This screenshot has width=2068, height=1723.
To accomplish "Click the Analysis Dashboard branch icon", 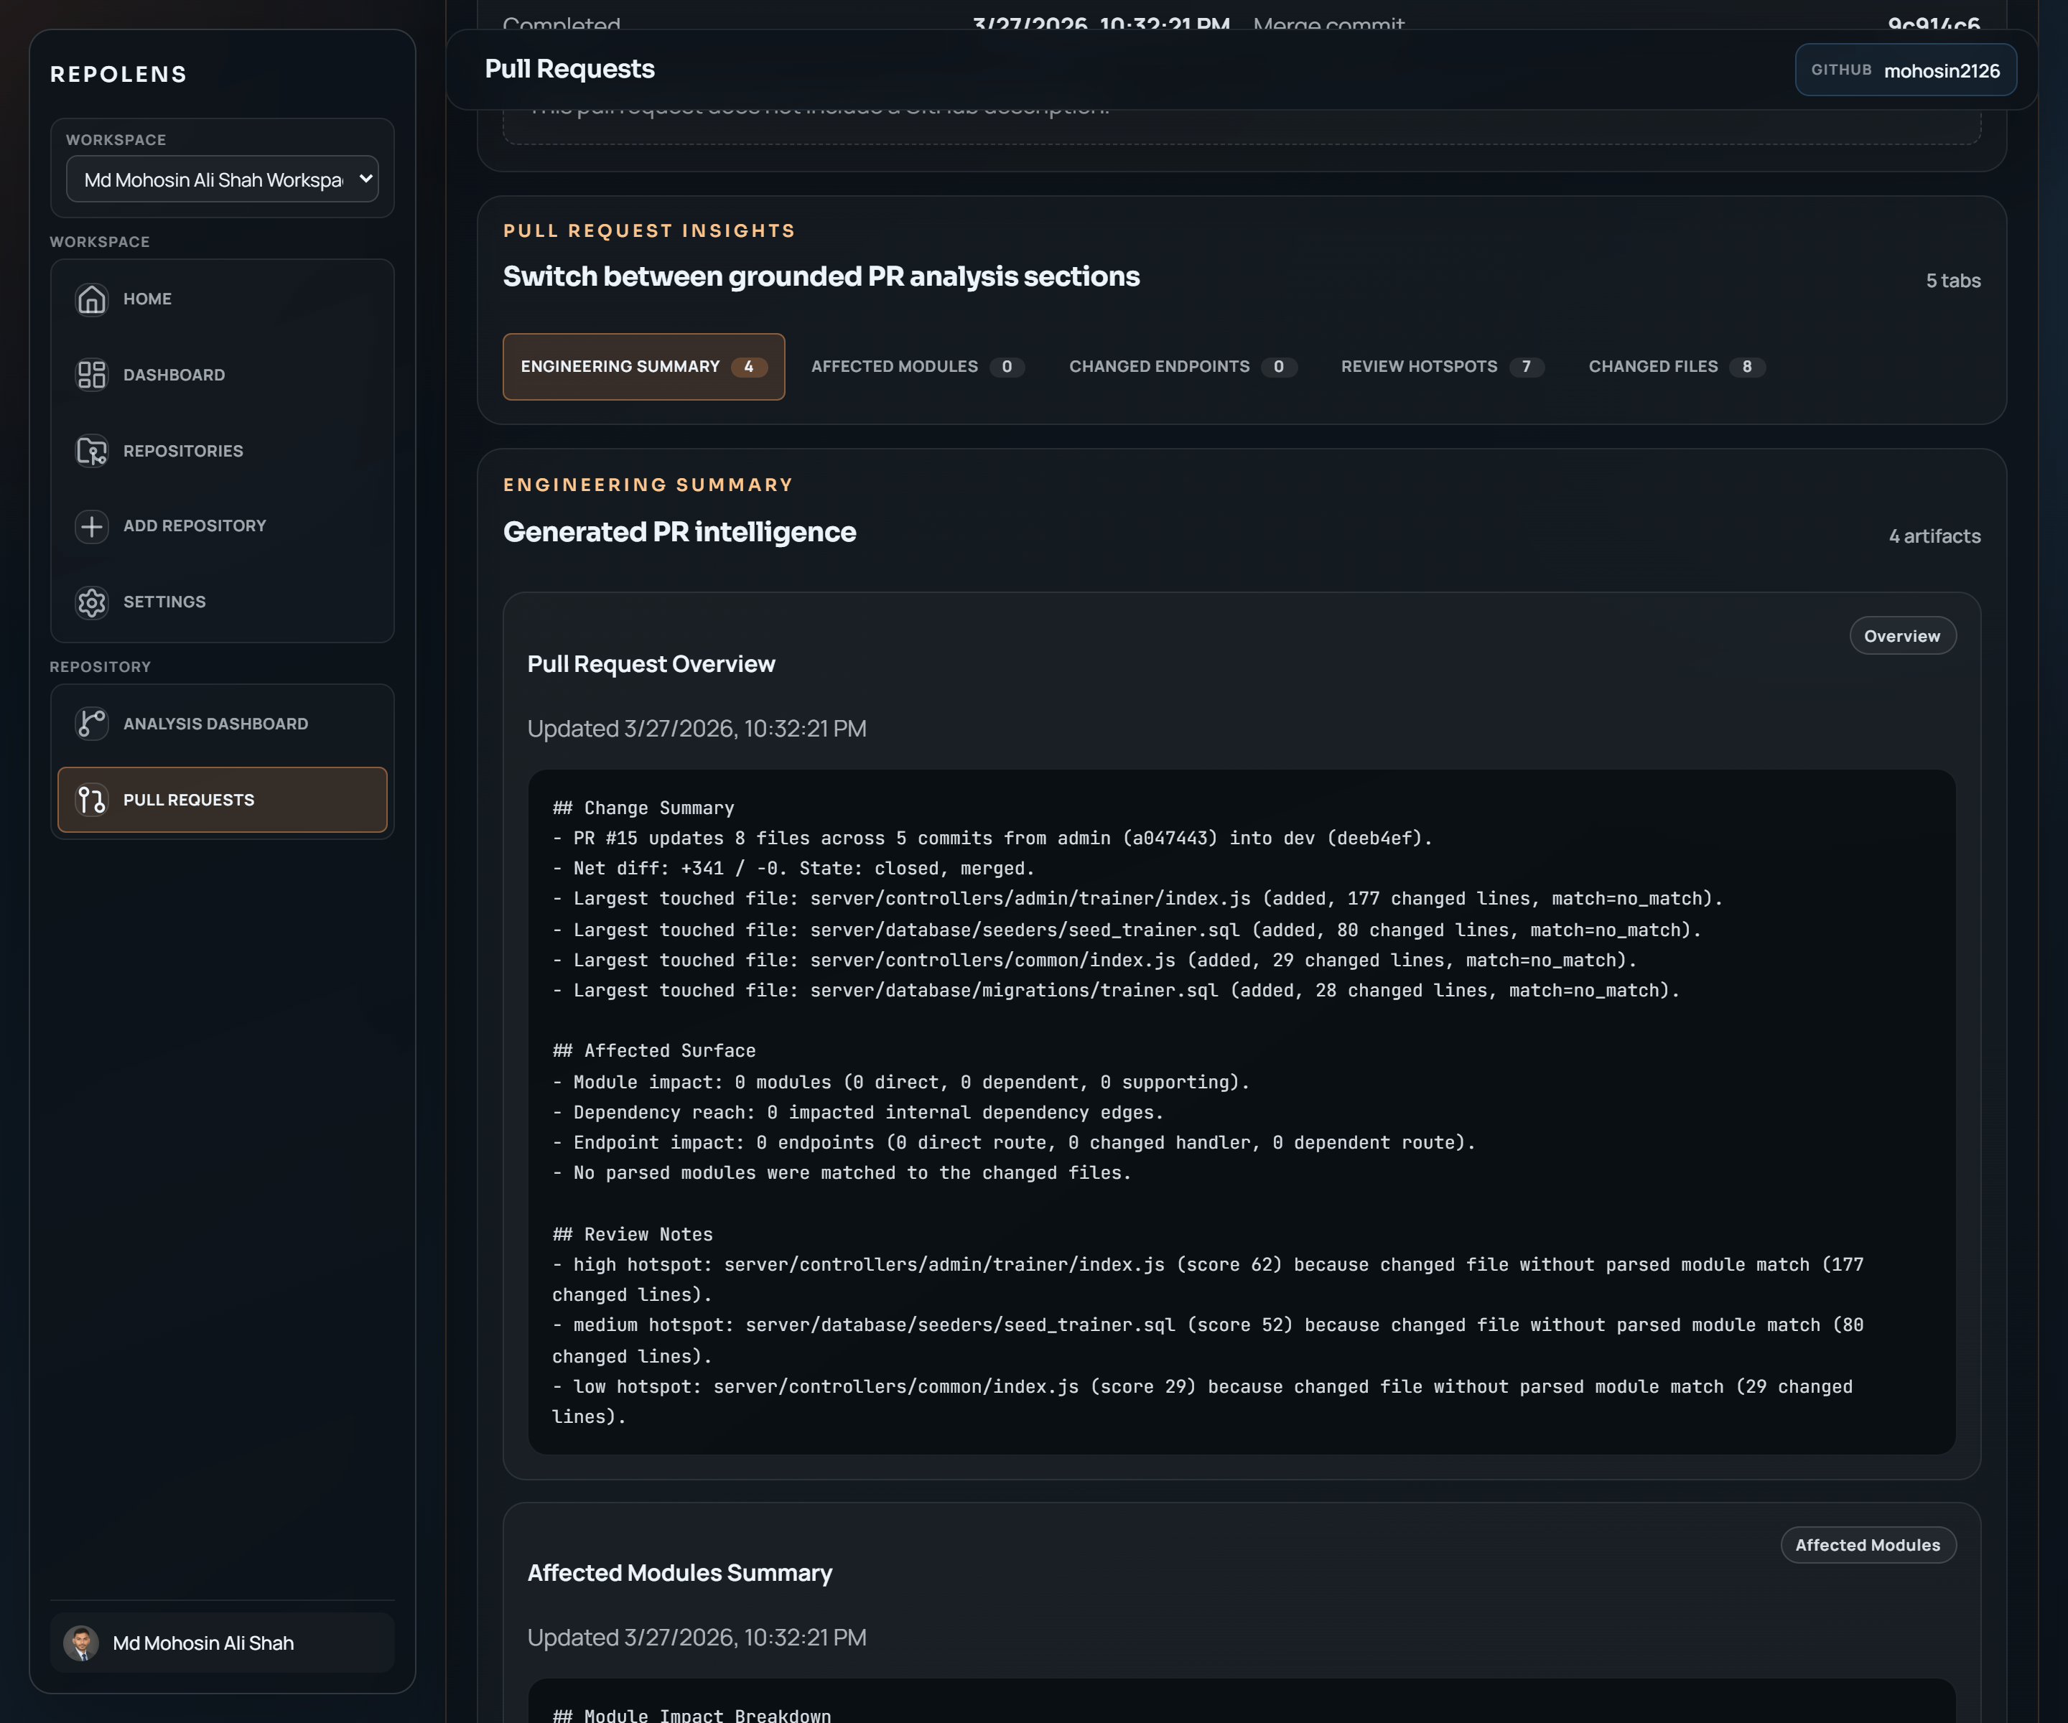I will [x=92, y=724].
